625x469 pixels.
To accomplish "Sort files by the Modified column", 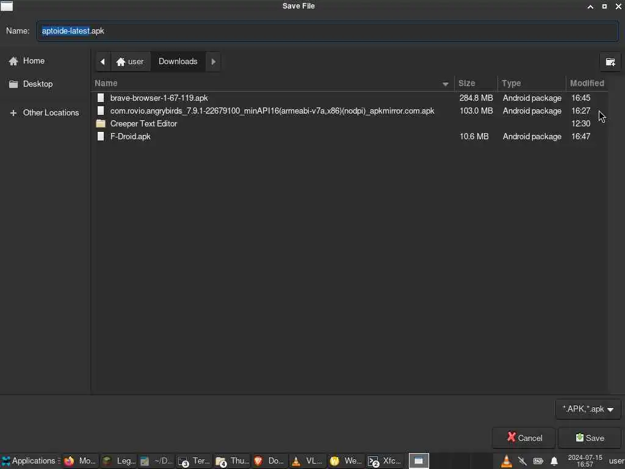I will tap(587, 83).
